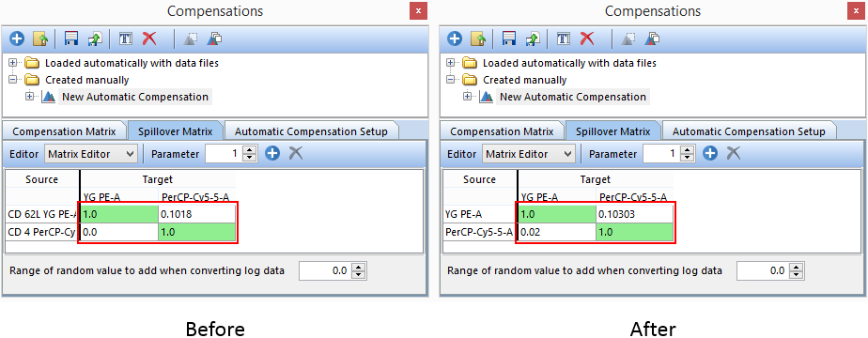This screenshot has height=338, width=868.
Task: Select the Spillover Matrix tab in Before panel
Action: coord(176,131)
